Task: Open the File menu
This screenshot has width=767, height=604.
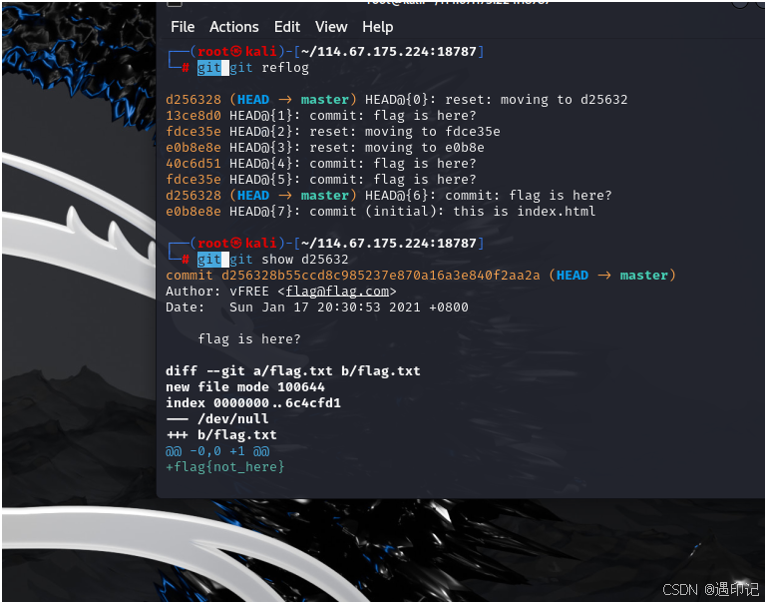Action: pos(183,27)
